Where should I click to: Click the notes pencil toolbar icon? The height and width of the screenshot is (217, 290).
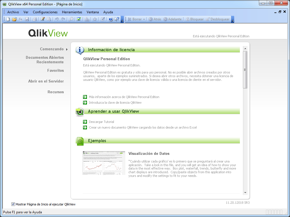[x=103, y=19]
